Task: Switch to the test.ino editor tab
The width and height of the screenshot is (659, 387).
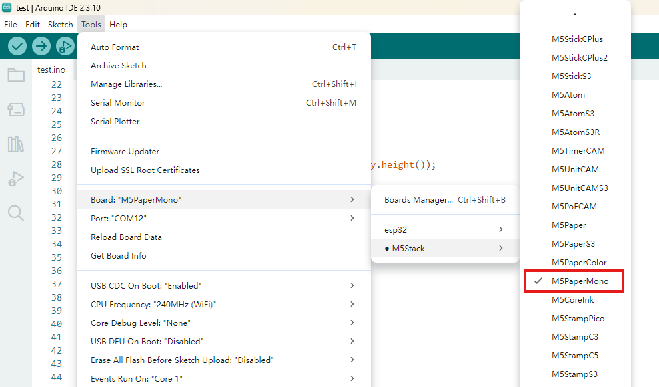Action: point(52,70)
